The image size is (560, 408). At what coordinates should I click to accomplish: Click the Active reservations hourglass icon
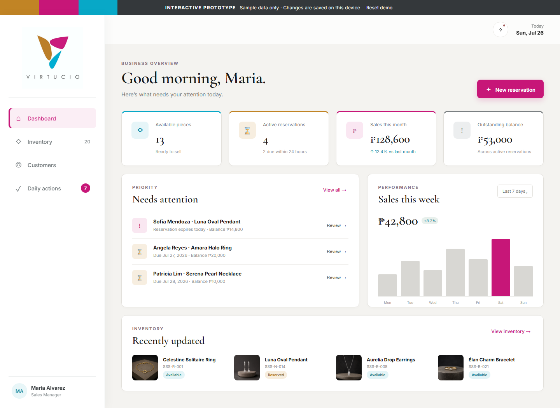click(x=247, y=130)
